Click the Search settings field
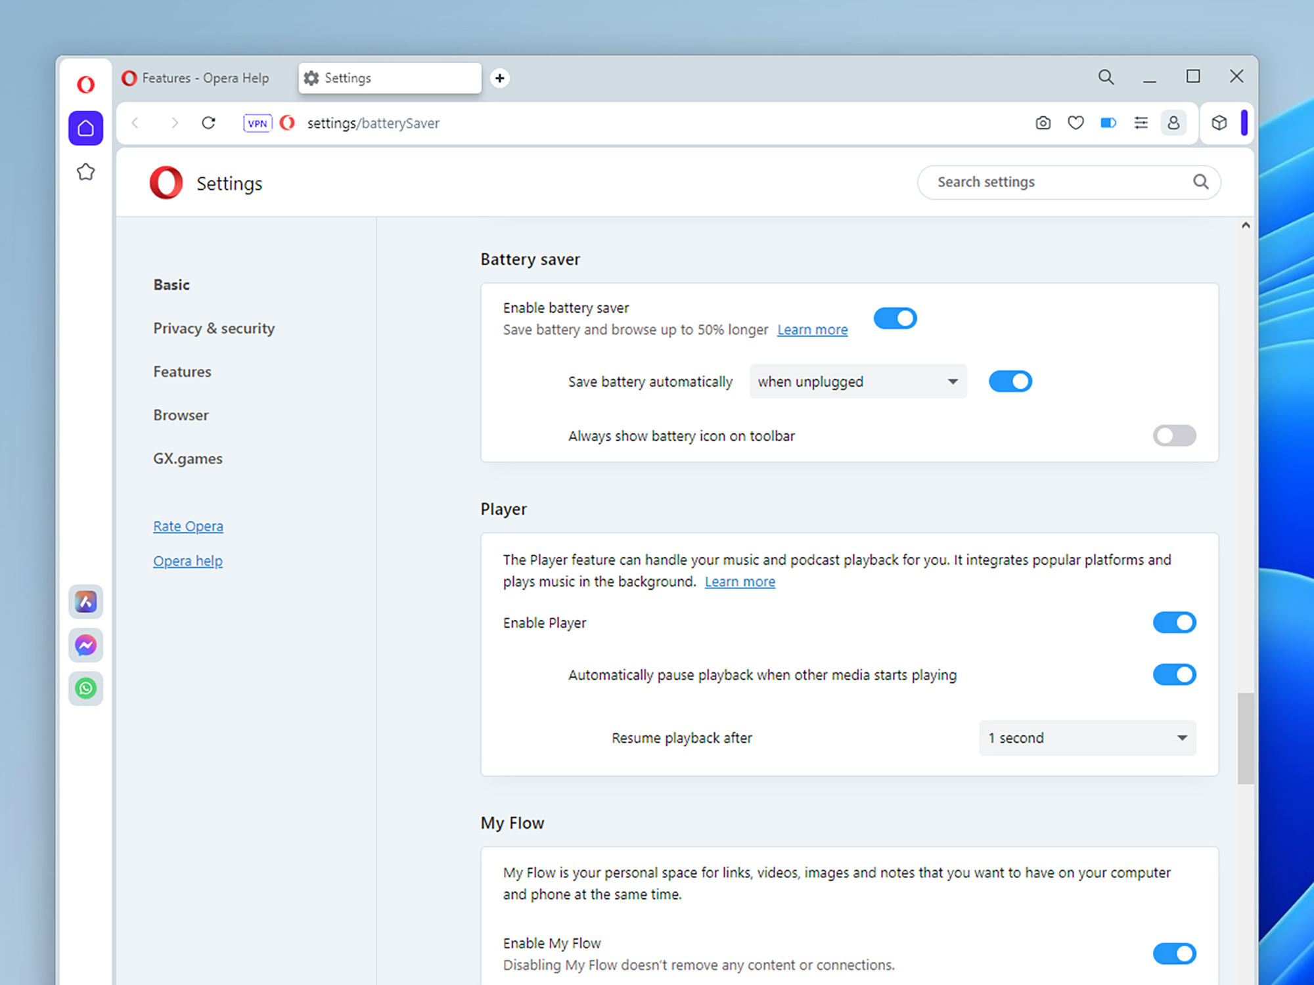This screenshot has height=985, width=1314. point(1058,182)
